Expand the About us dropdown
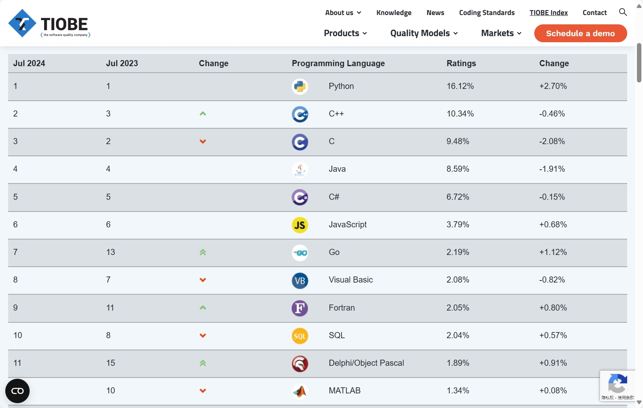The image size is (643, 408). [343, 13]
